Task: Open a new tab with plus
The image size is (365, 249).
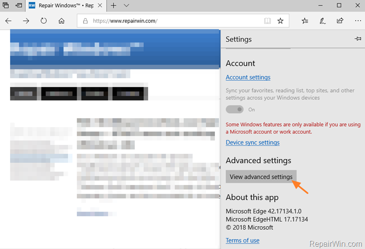Action: (x=113, y=5)
